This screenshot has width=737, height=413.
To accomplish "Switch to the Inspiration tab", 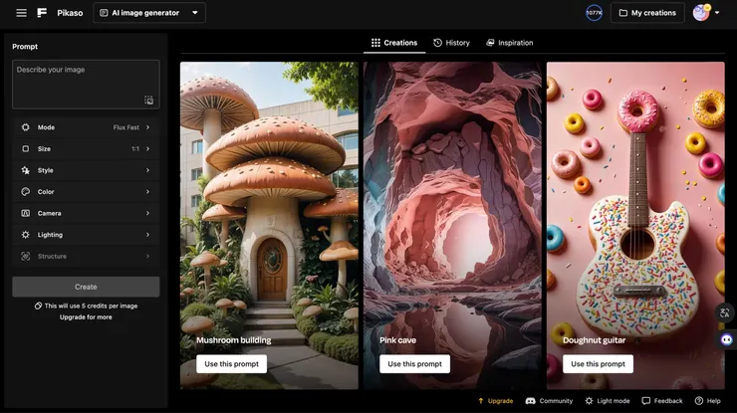I will point(510,43).
